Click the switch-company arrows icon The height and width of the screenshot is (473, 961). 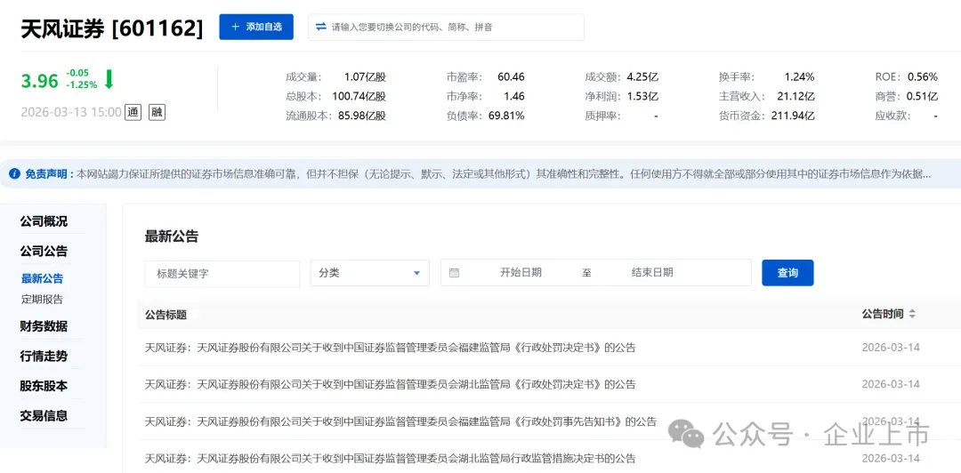[x=320, y=27]
